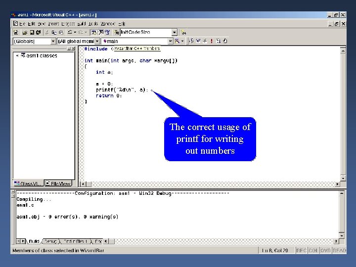Click the editor vertical scrollbar up arrow
This screenshot has height=267, width=356.
click(x=343, y=50)
